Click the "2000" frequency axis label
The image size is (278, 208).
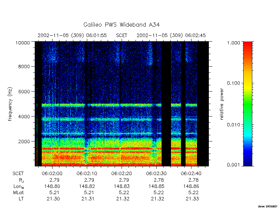click(24, 141)
